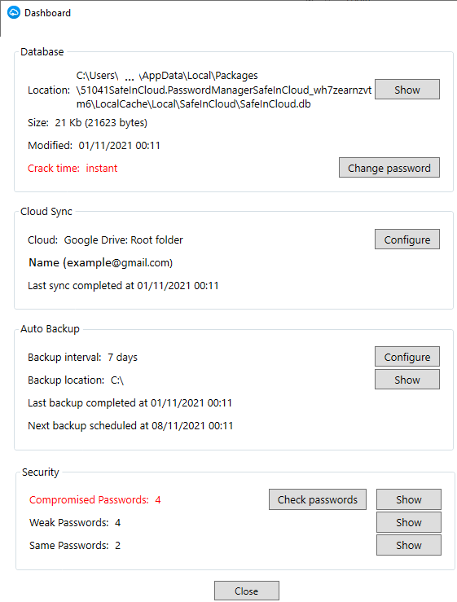
Task: Click the Google Drive Root folder text
Action: (123, 240)
